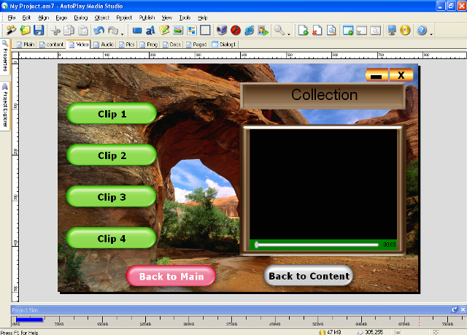Screen dimensions: 467x335
Task: Insert a new Label object icon
Action: point(151,31)
